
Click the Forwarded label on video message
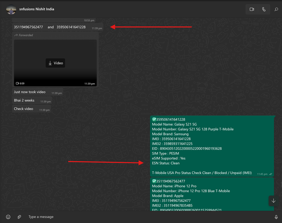[26, 35]
